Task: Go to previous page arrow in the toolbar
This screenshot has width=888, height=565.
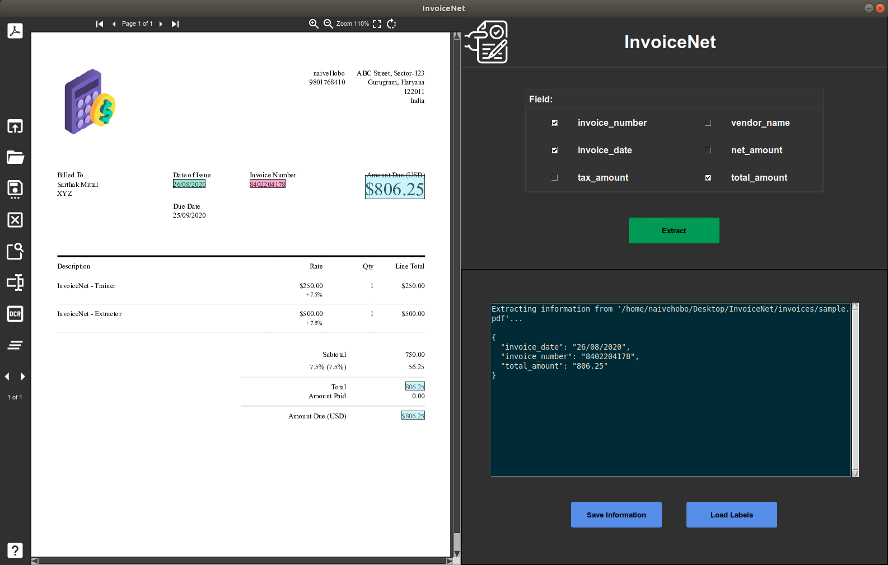Action: [x=114, y=24]
